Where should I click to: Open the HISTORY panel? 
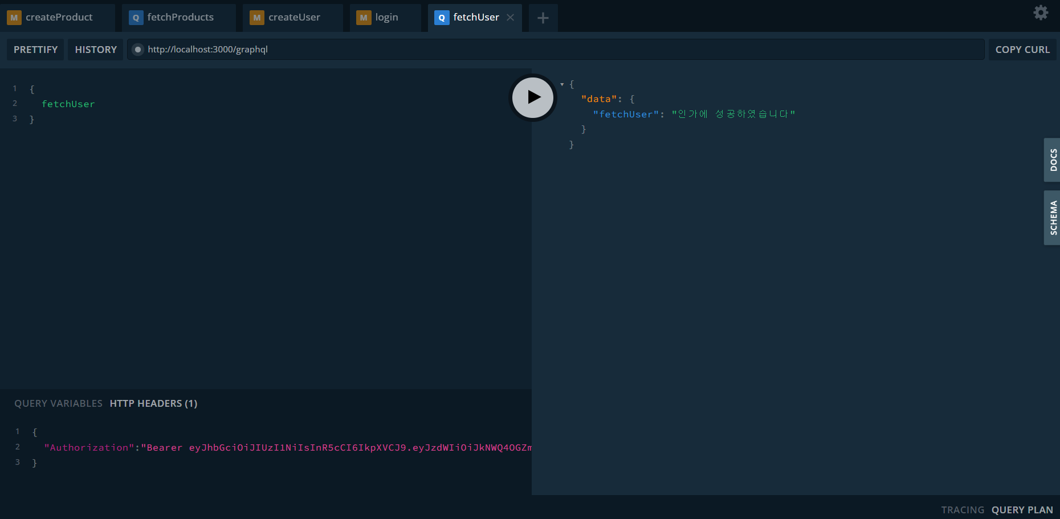(x=96, y=50)
